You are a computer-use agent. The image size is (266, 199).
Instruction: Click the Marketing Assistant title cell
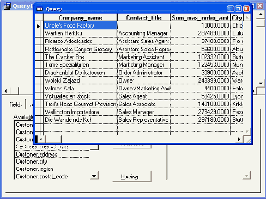coord(144,57)
